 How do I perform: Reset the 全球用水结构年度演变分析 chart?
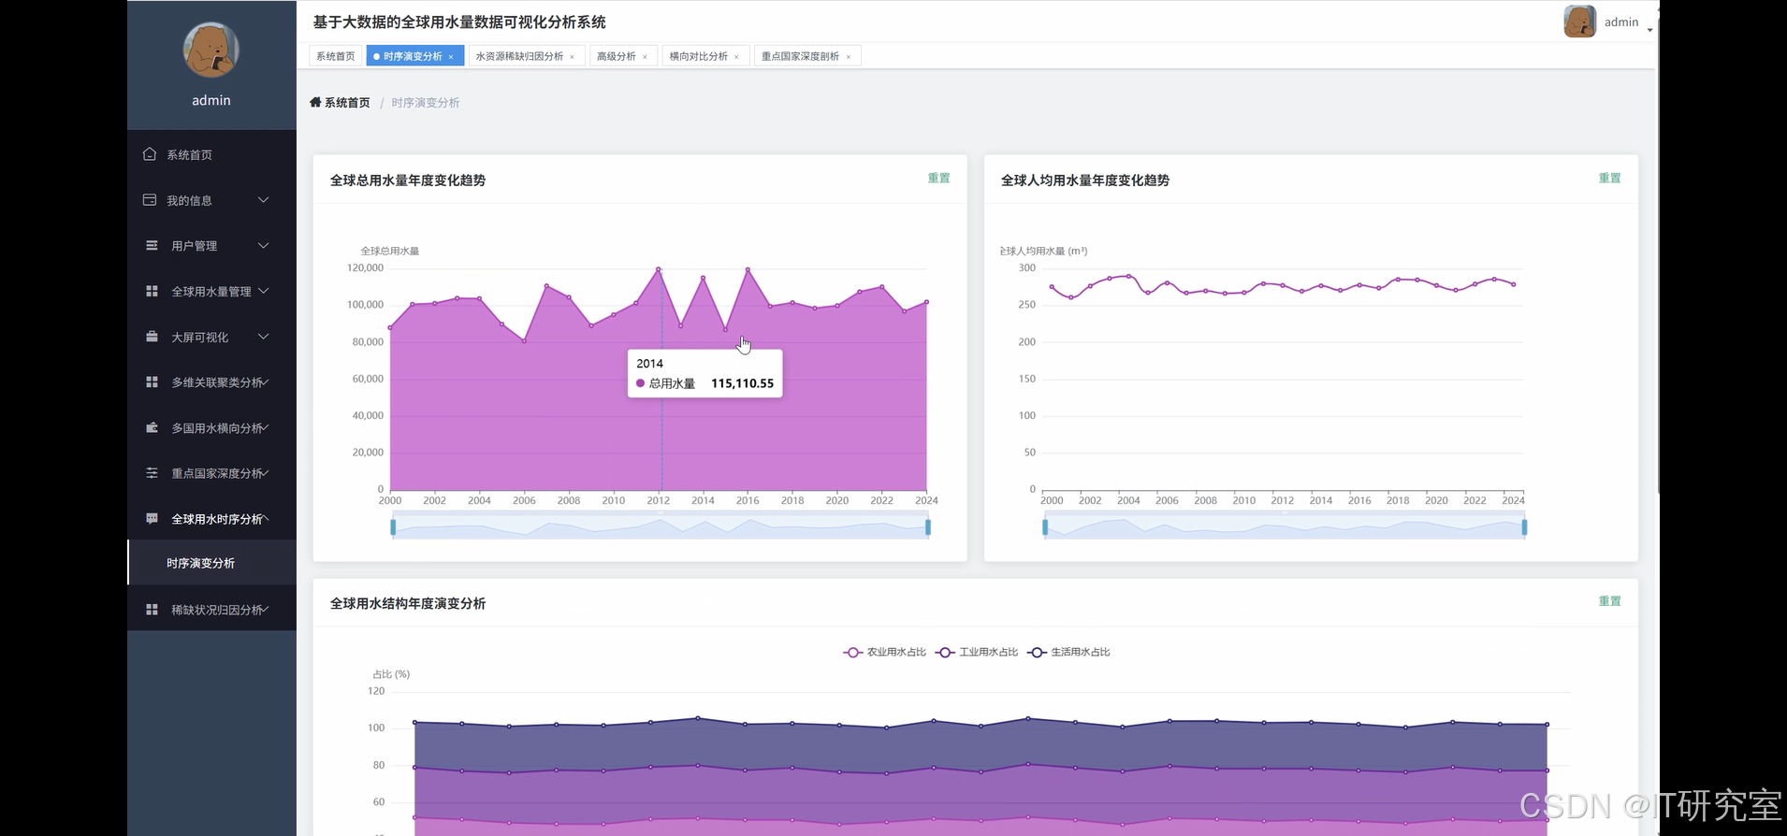[x=1609, y=601]
